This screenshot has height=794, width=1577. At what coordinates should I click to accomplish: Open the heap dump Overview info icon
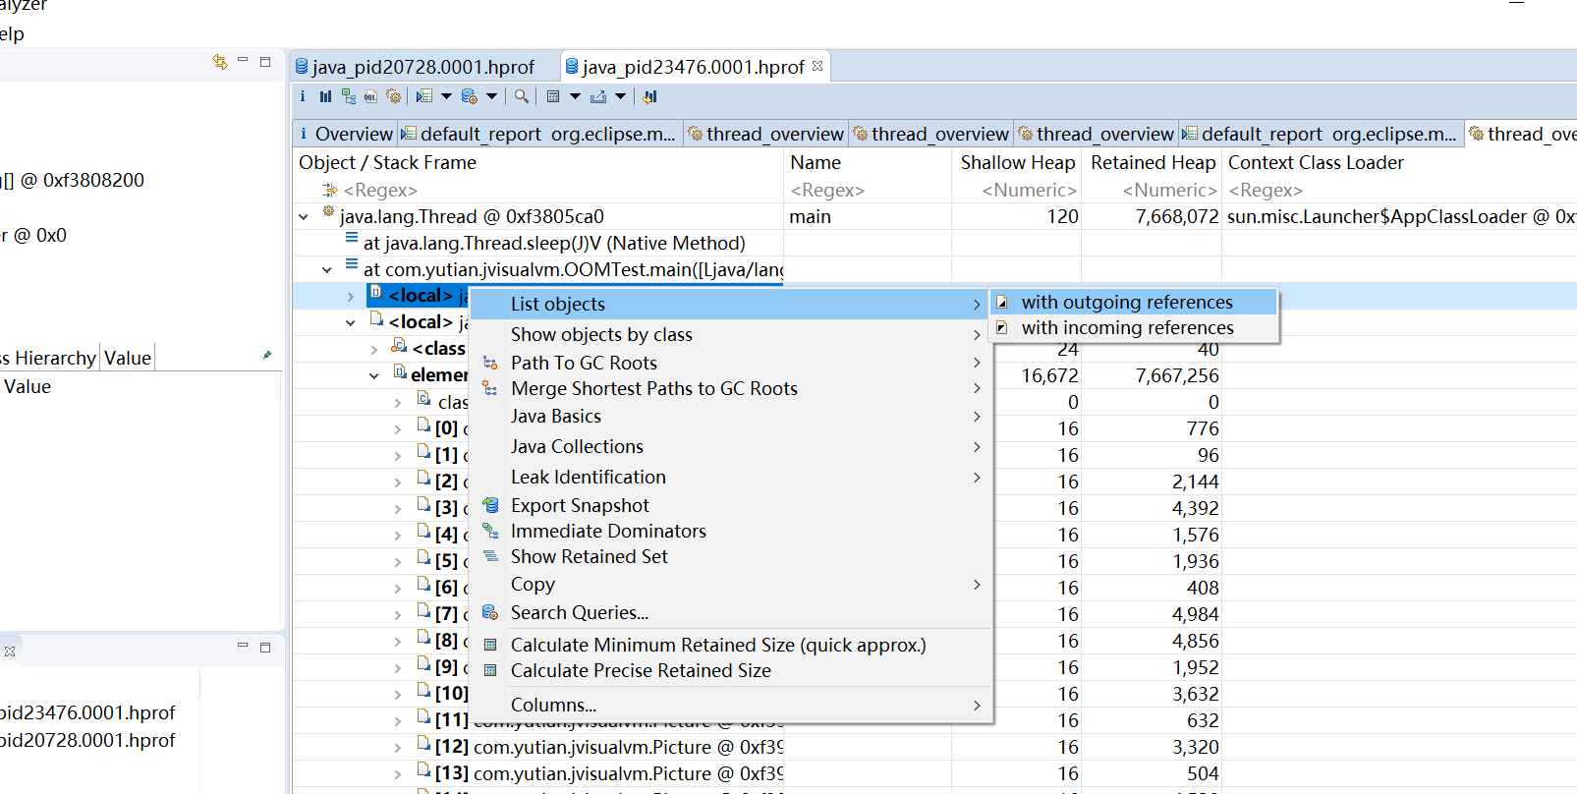tap(303, 96)
